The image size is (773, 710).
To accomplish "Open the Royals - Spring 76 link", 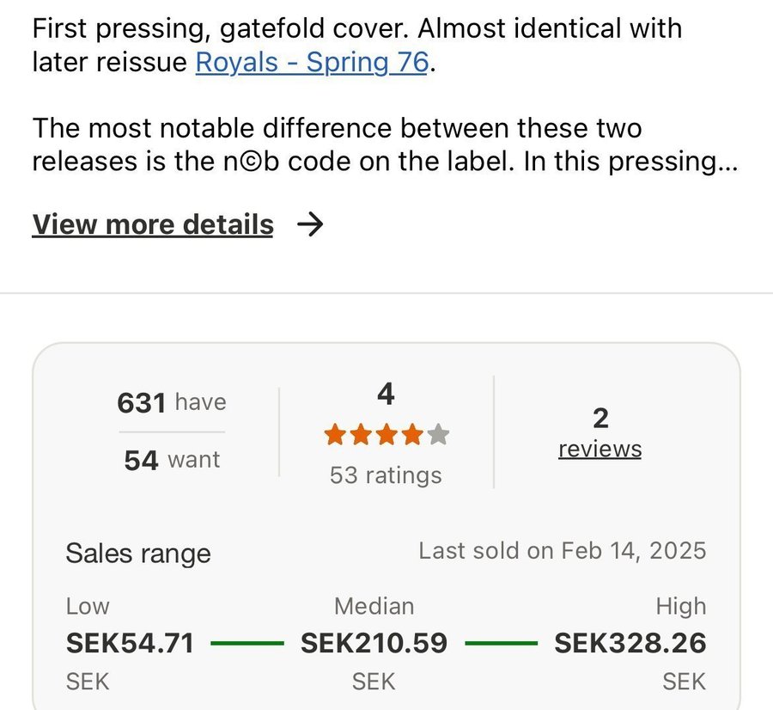I will click(311, 63).
